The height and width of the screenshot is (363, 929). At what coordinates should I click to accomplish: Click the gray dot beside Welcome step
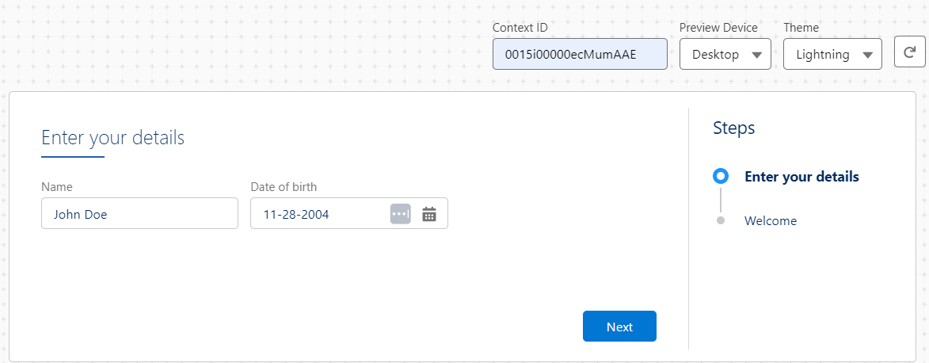coord(720,220)
